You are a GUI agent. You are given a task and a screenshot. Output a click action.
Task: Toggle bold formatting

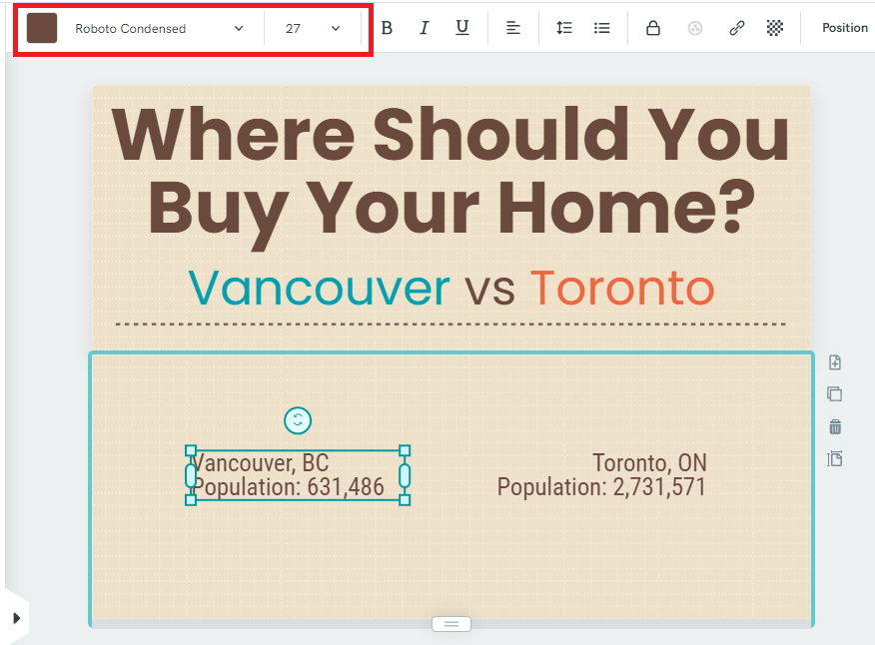(388, 27)
